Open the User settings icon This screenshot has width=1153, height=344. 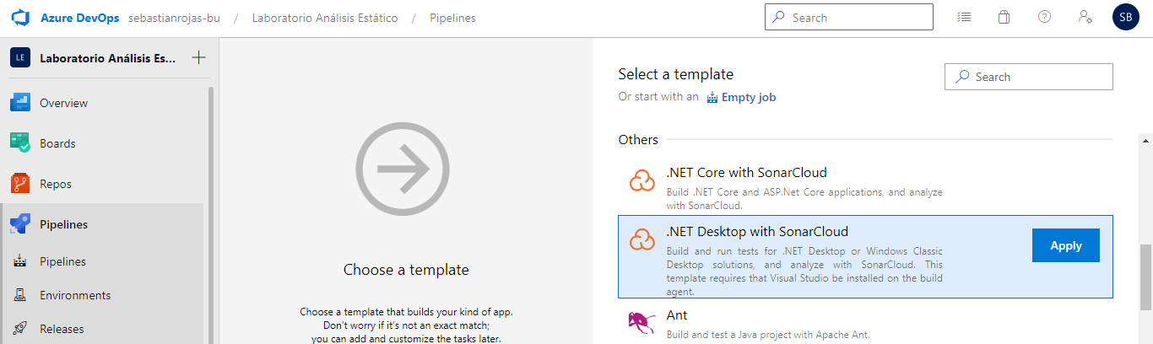click(1085, 17)
